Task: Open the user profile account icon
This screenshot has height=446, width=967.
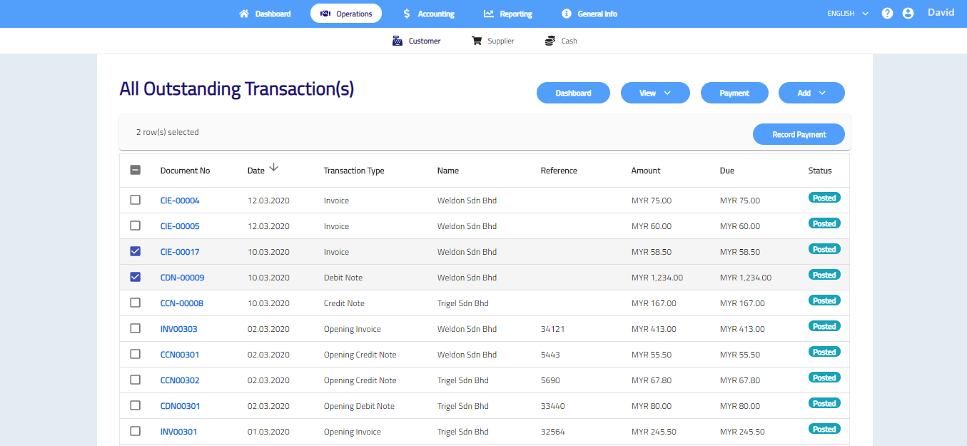Action: [x=908, y=14]
